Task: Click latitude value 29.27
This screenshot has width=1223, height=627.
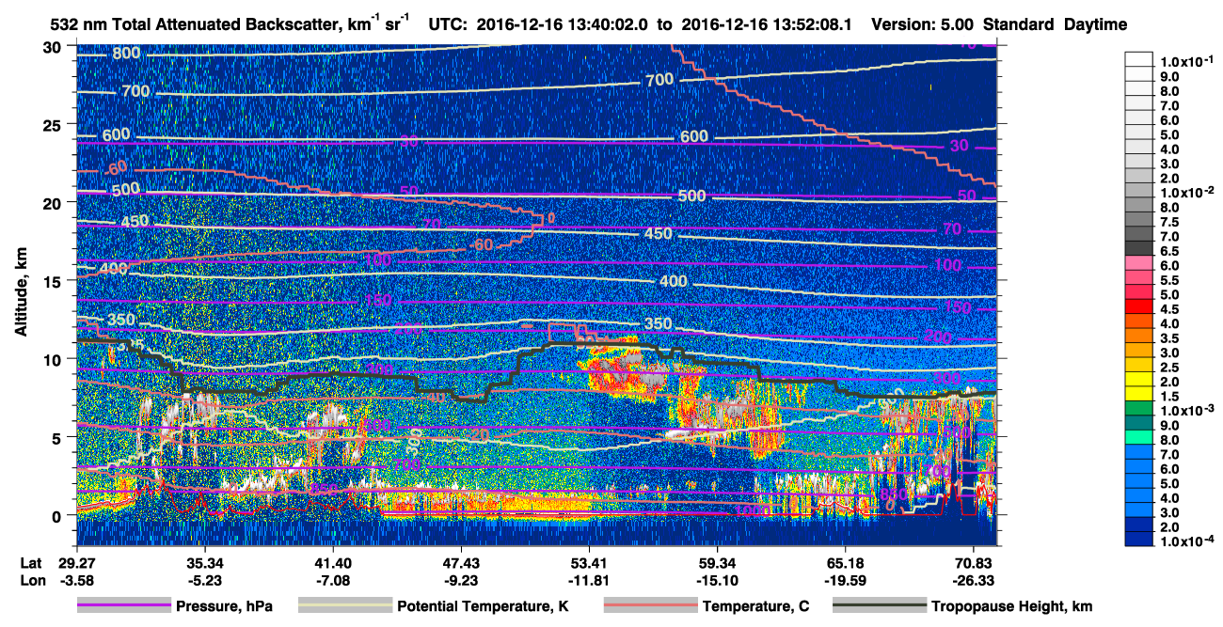Action: point(76,562)
